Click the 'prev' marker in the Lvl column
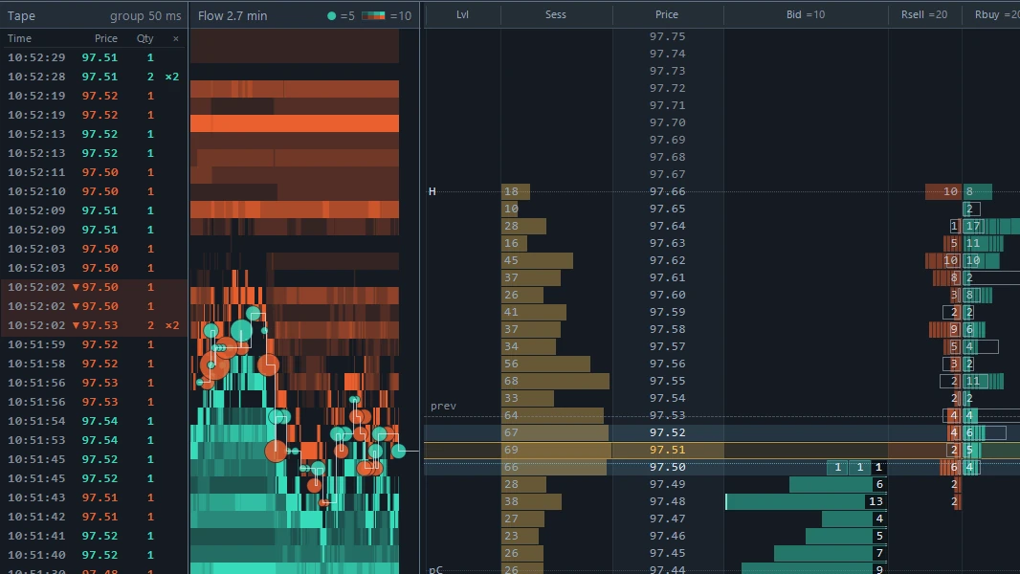 pyautogui.click(x=443, y=406)
